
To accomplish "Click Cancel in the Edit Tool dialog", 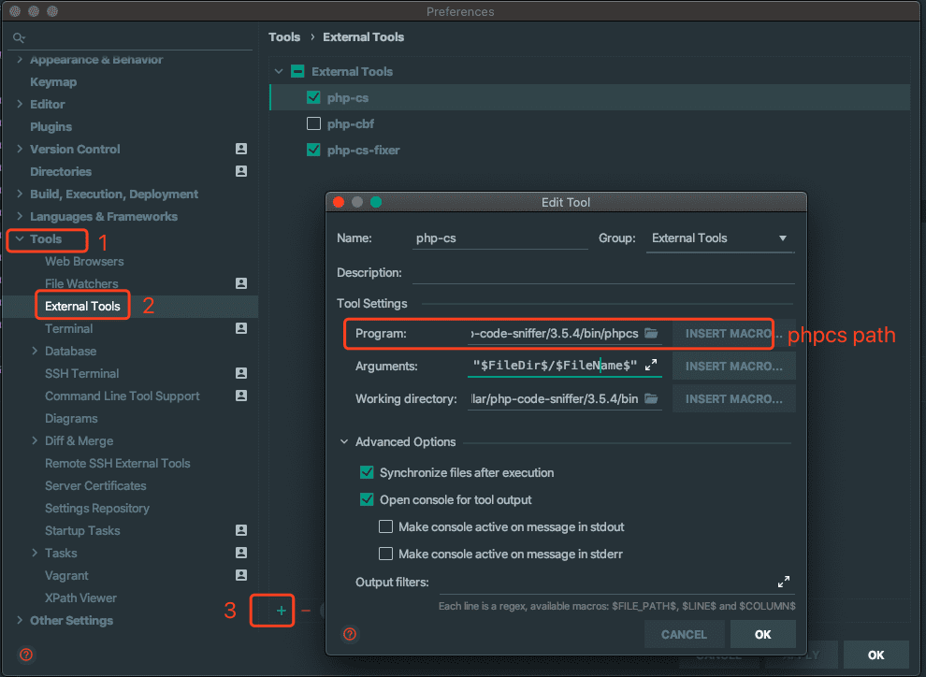I will 684,634.
